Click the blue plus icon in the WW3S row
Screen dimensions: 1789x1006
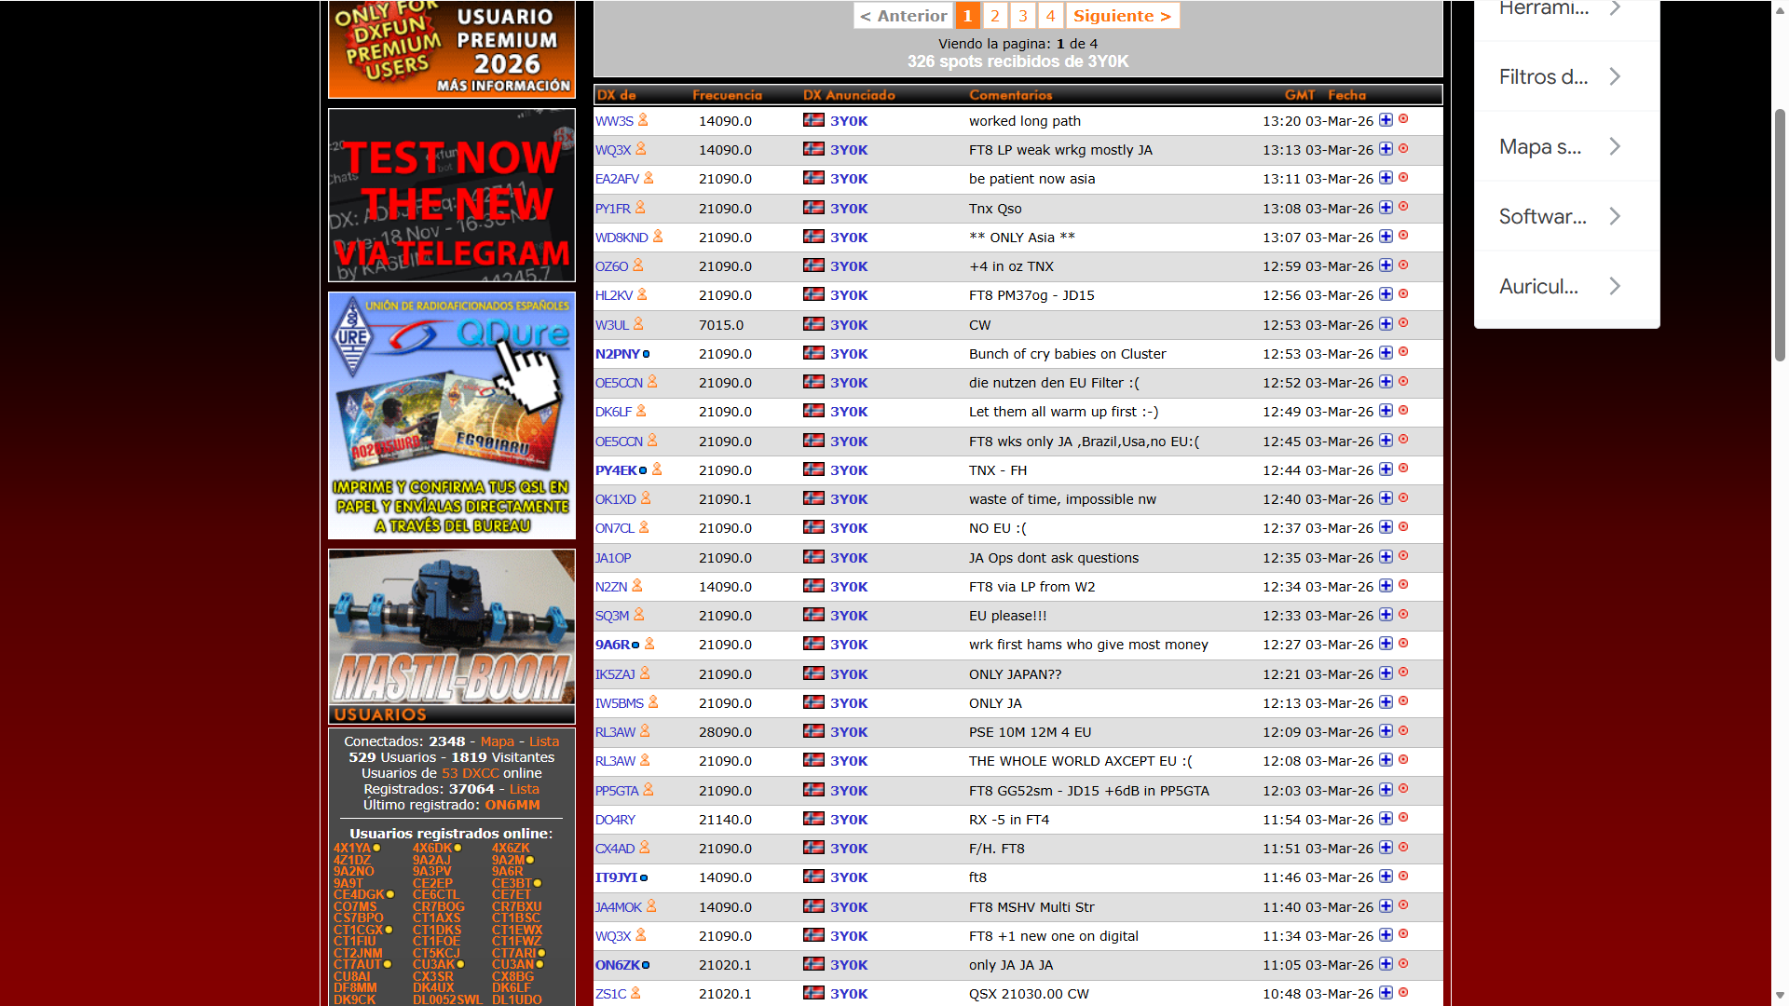(1386, 120)
